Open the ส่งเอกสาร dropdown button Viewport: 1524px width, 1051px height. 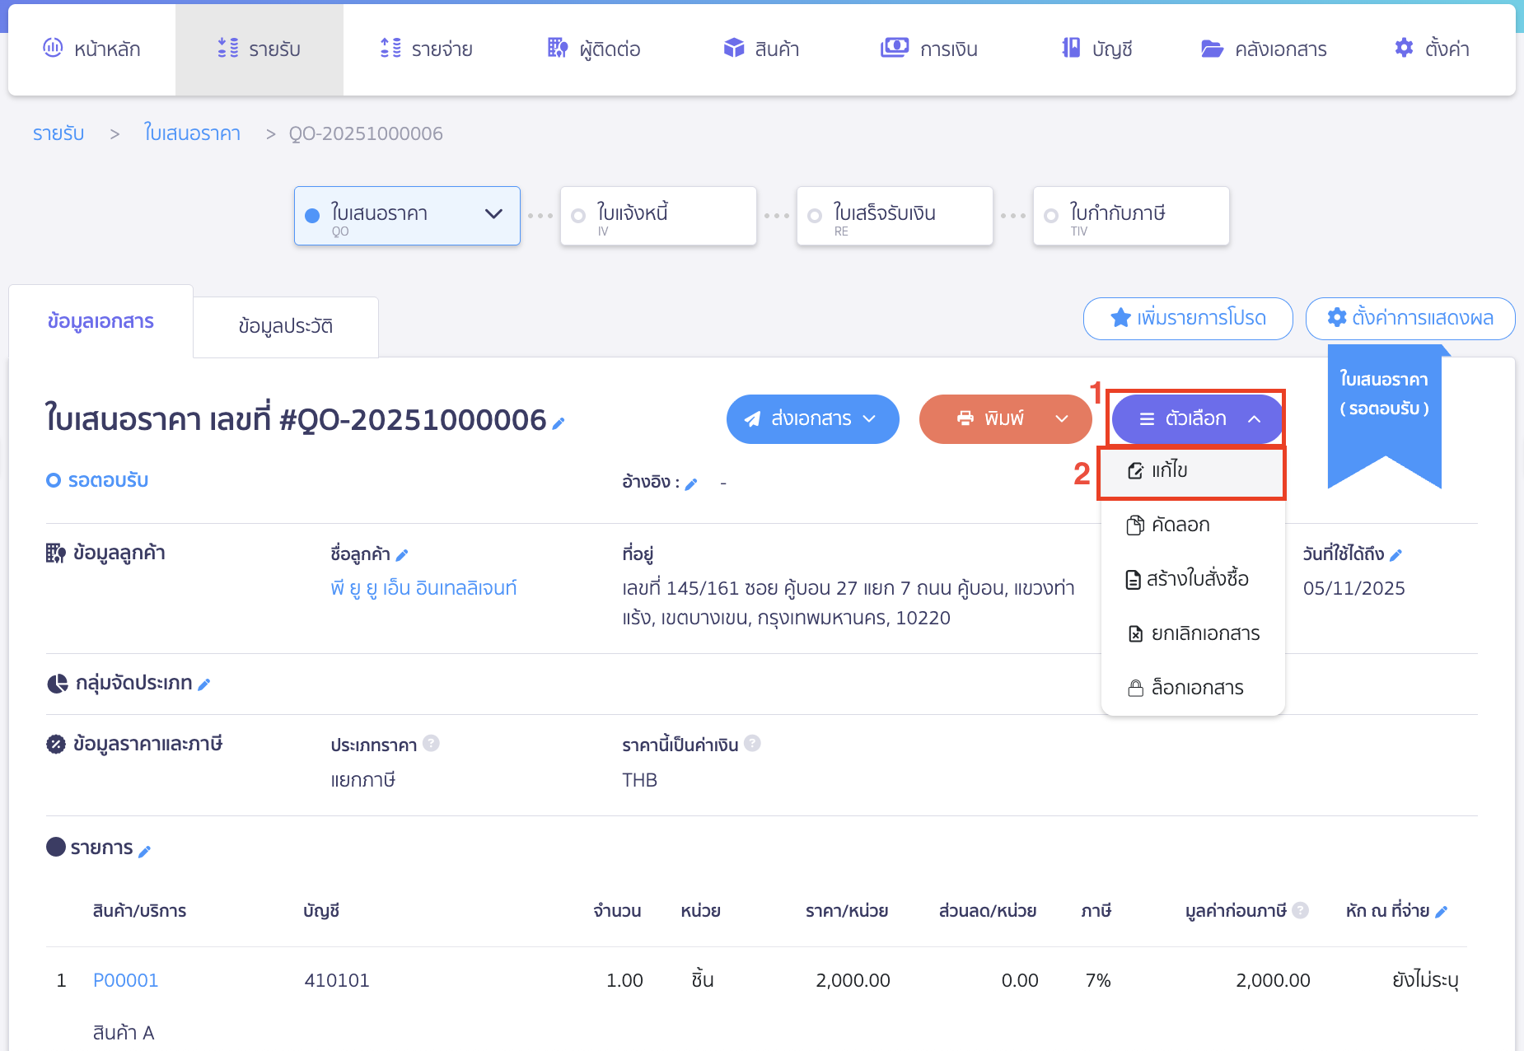[812, 419]
